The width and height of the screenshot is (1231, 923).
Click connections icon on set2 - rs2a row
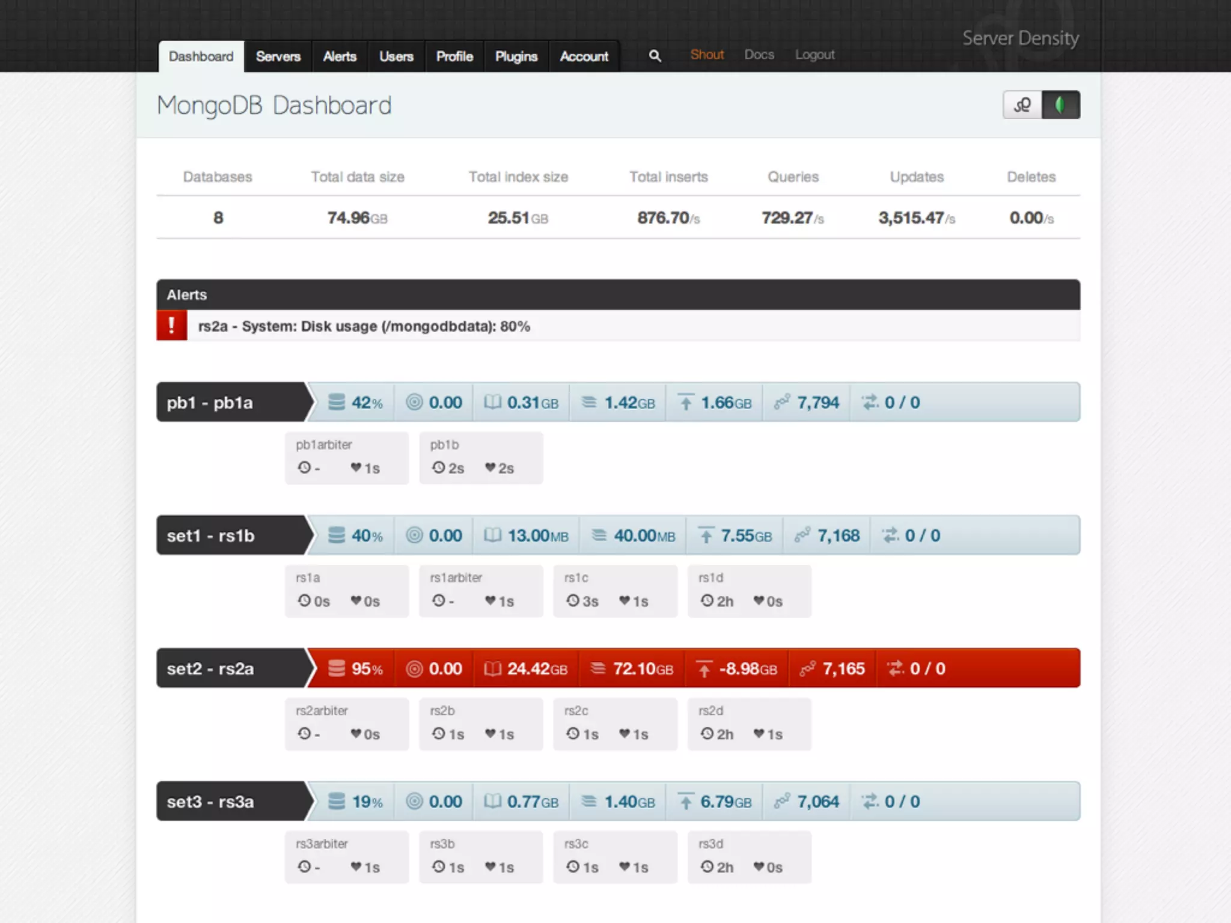807,668
